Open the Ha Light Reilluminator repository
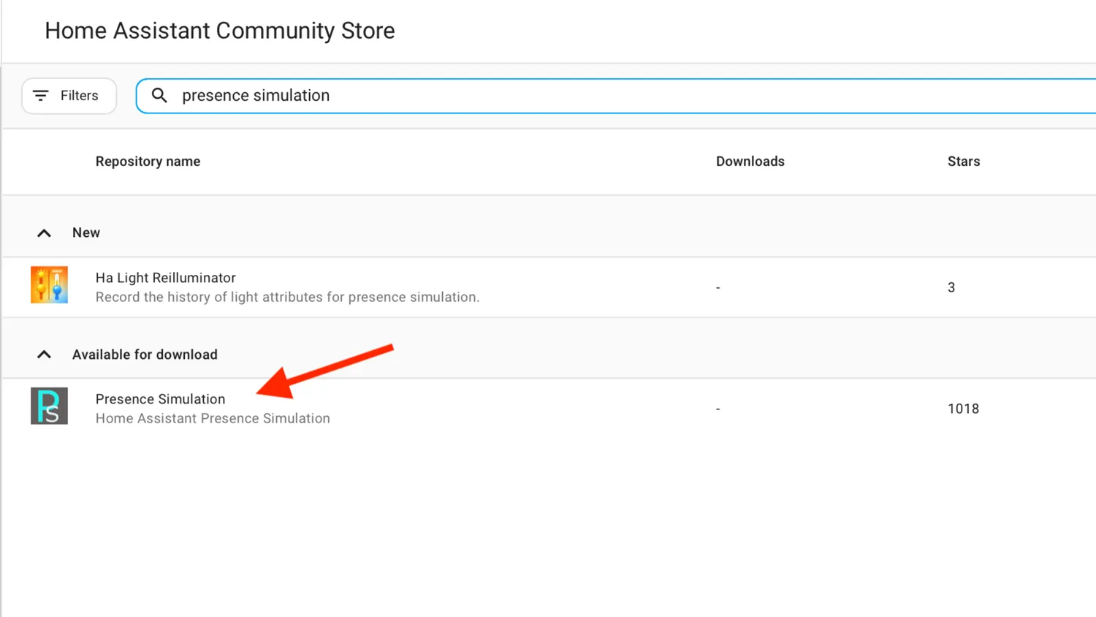Viewport: 1096px width, 617px height. 166,278
